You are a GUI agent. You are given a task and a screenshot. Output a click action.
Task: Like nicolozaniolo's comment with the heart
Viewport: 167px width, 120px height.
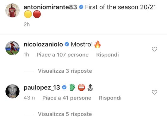click(x=154, y=49)
